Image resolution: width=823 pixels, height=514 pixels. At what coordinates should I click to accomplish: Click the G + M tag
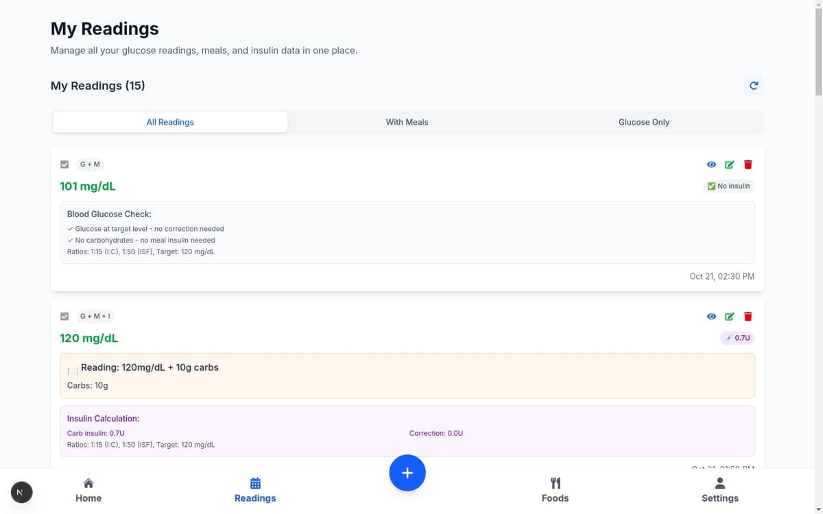click(90, 164)
